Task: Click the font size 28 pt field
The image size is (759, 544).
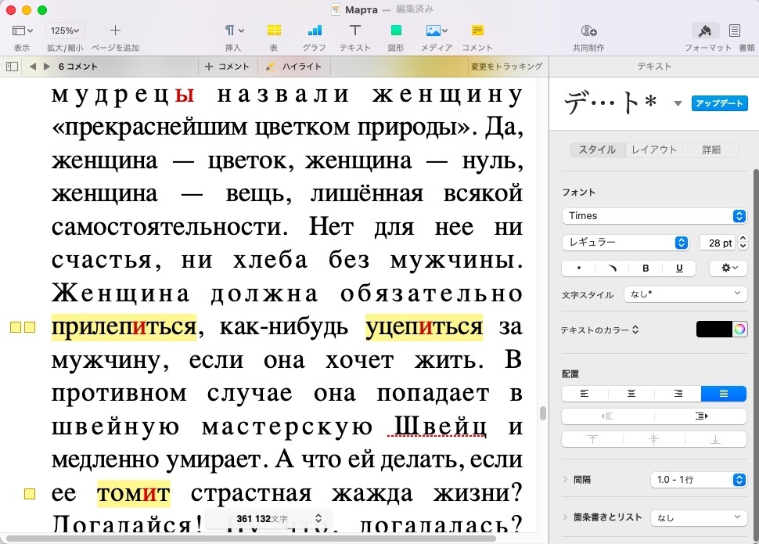Action: [x=716, y=243]
